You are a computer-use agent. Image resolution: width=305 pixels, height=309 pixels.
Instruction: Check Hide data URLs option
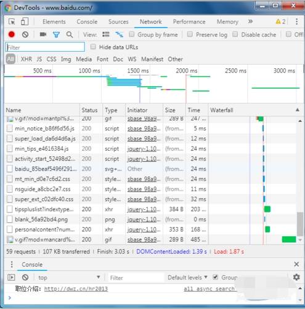click(x=93, y=47)
